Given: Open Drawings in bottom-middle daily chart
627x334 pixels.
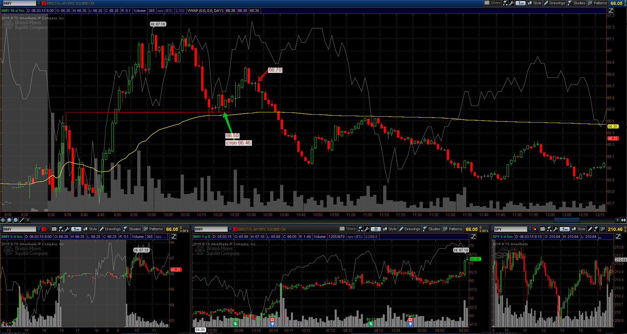Looking at the screenshot, I should coord(410,229).
